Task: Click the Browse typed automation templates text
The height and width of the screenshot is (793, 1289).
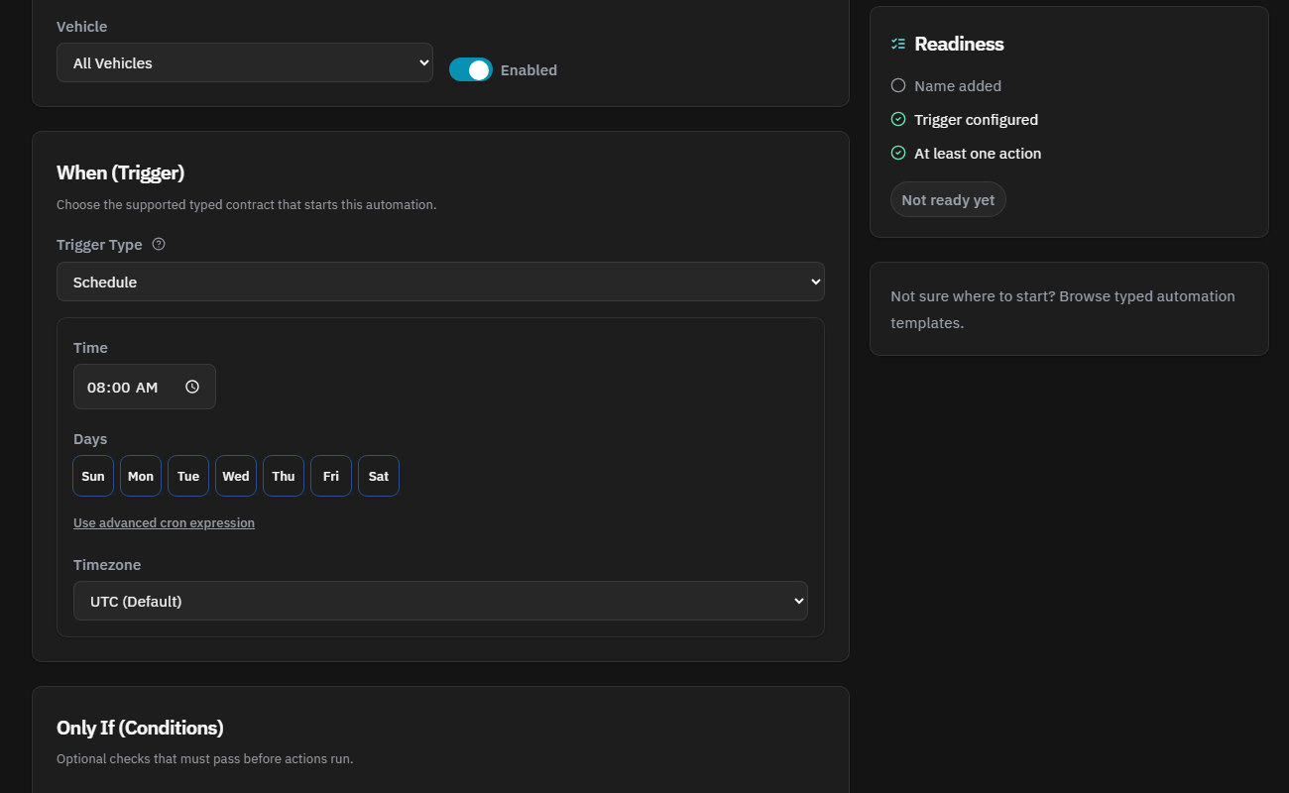Action: coord(1063,309)
